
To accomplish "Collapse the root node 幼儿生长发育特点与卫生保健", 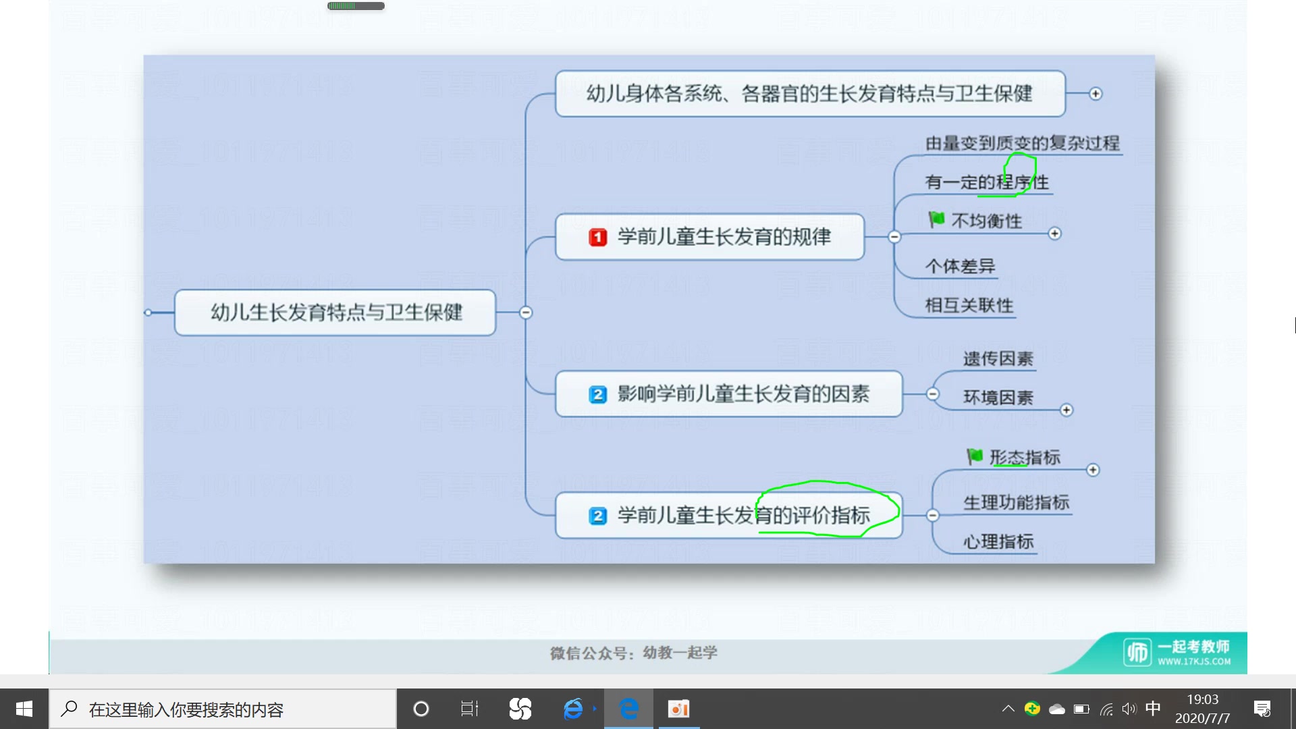I will 526,313.
